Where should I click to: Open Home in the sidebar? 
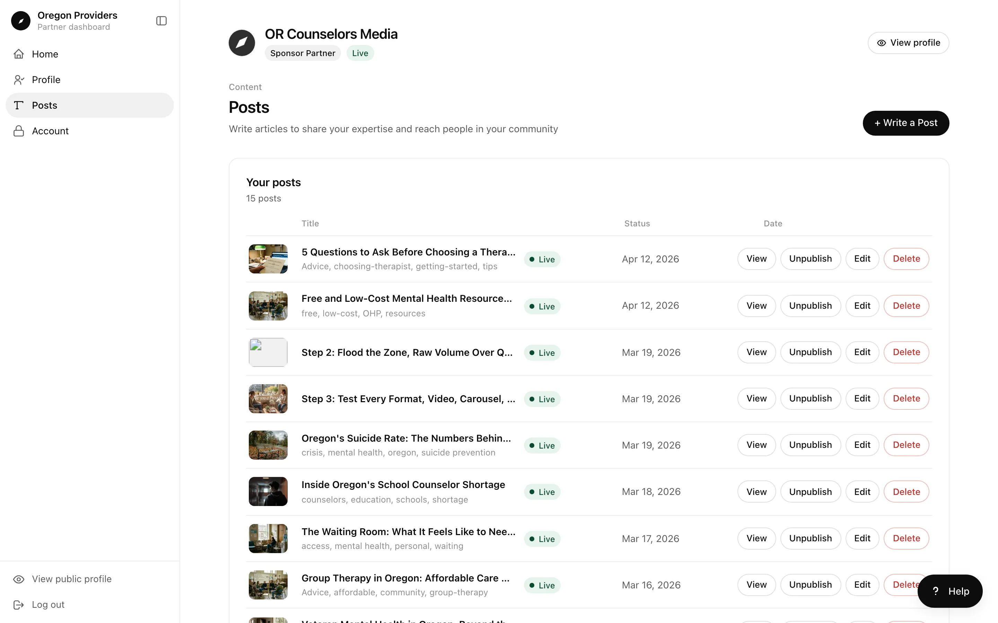coord(89,54)
